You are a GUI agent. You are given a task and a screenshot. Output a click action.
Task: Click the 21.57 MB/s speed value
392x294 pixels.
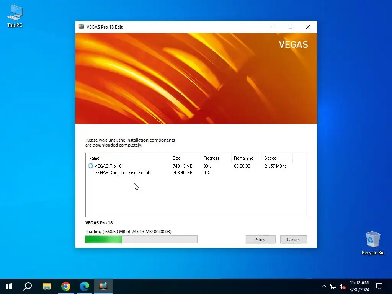pos(275,166)
